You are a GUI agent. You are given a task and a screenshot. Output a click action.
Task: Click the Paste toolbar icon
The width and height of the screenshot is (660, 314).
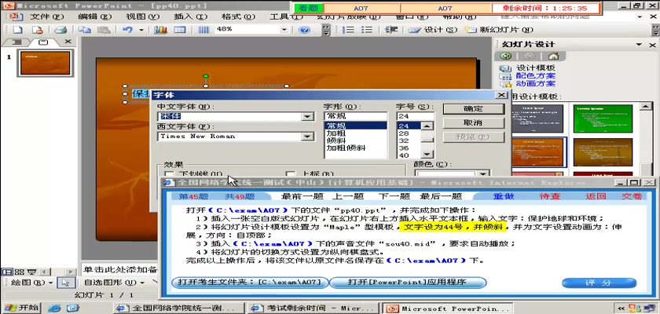104,30
